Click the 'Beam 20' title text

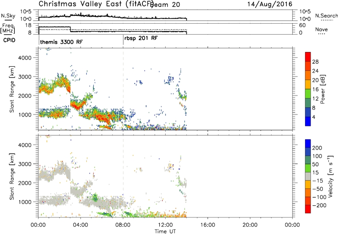click(x=166, y=5)
